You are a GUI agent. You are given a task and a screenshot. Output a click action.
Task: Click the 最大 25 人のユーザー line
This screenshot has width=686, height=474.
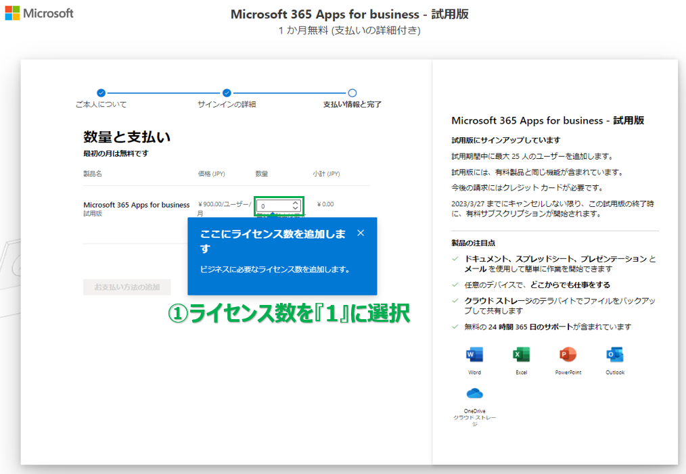(x=533, y=156)
